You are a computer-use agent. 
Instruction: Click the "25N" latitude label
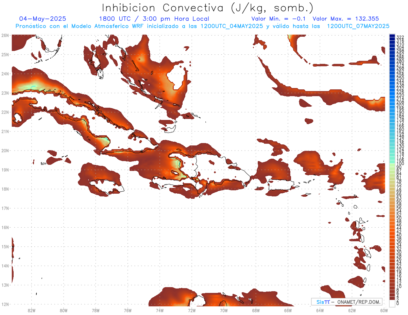pyautogui.click(x=5, y=54)
